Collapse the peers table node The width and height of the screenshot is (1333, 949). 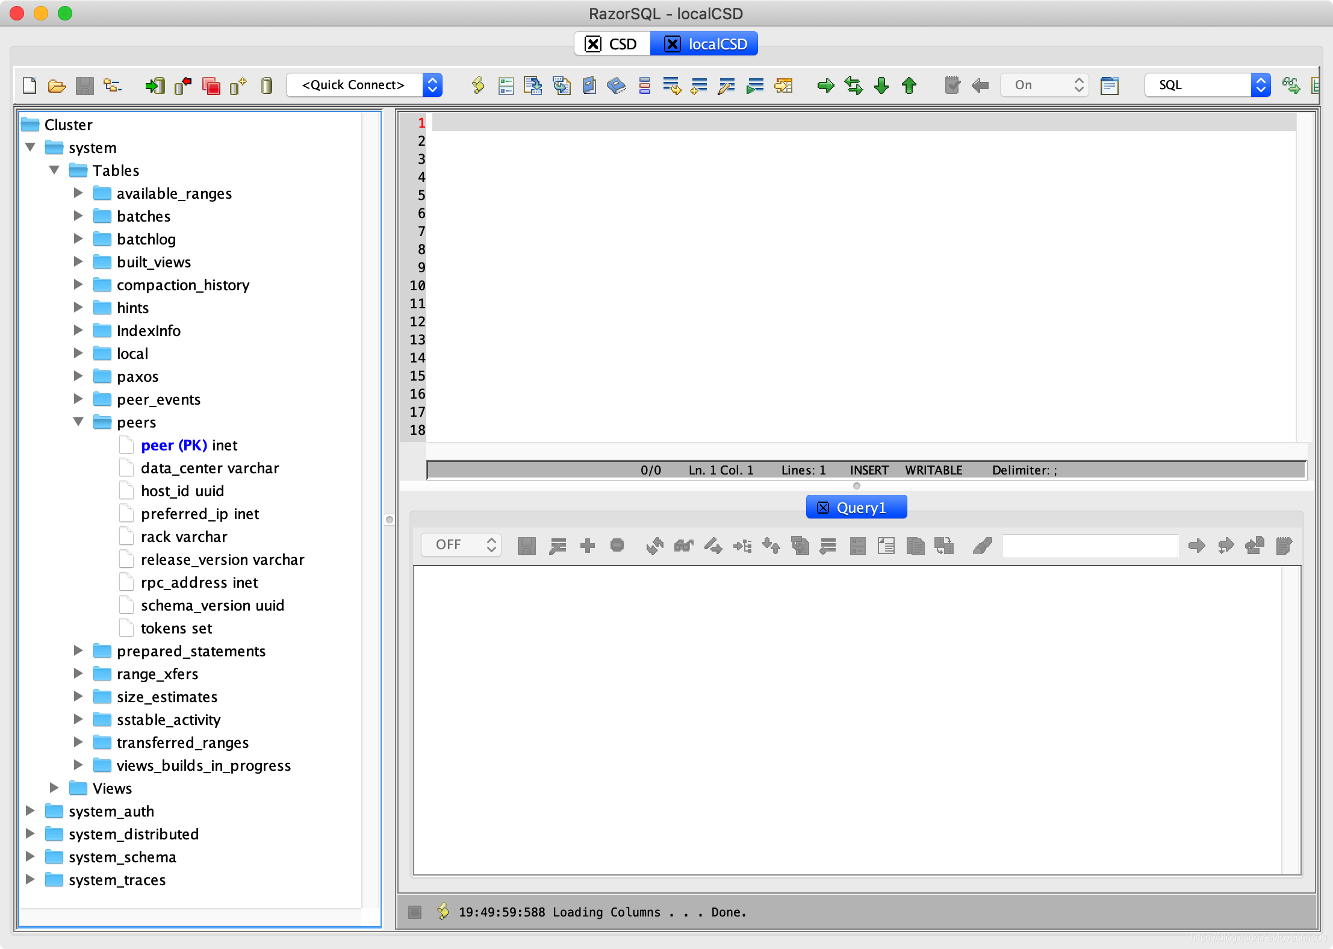78,422
